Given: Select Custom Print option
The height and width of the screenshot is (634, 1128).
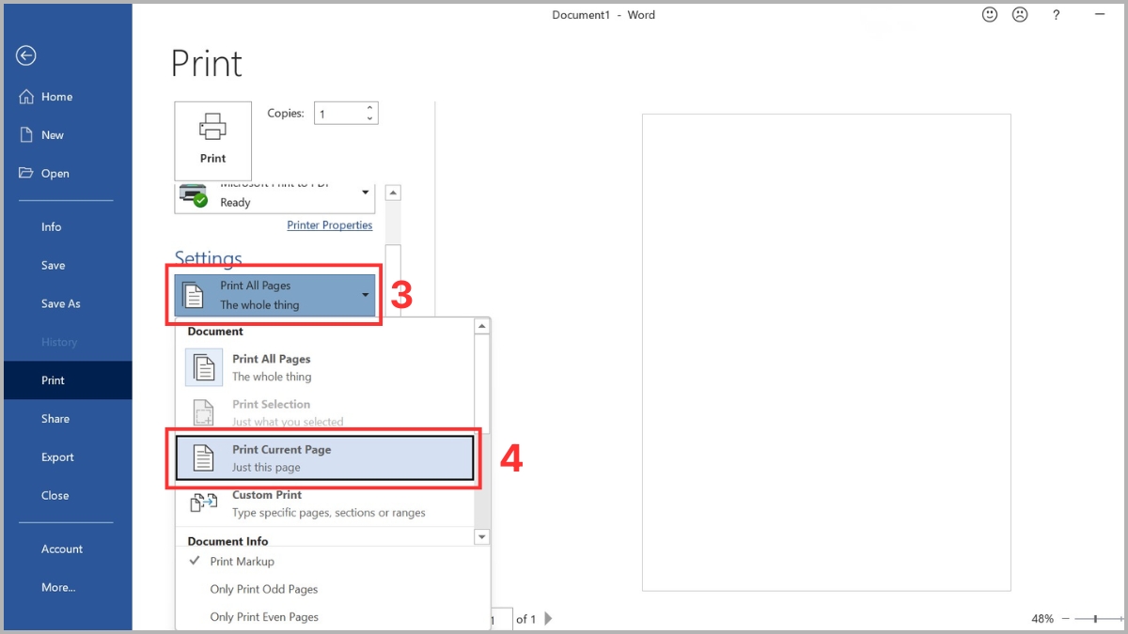Looking at the screenshot, I should (x=324, y=503).
